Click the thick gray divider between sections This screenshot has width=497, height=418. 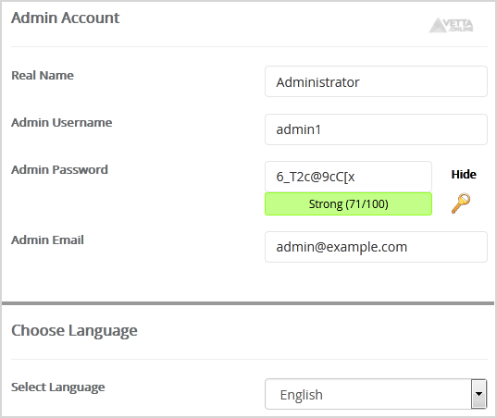[x=248, y=303]
